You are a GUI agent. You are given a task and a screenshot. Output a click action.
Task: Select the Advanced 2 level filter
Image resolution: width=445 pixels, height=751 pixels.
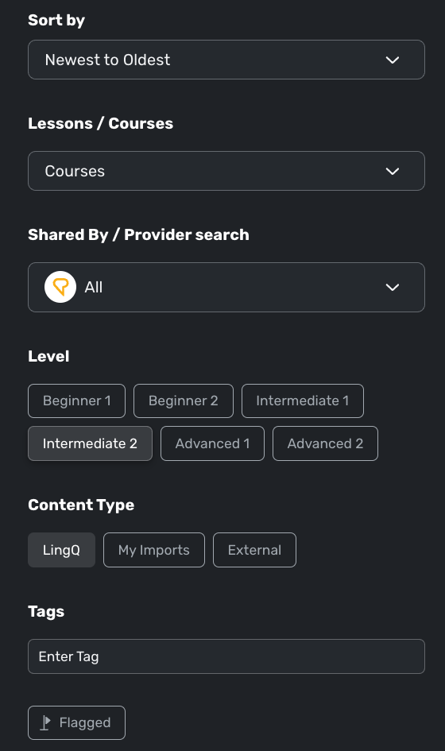(325, 443)
